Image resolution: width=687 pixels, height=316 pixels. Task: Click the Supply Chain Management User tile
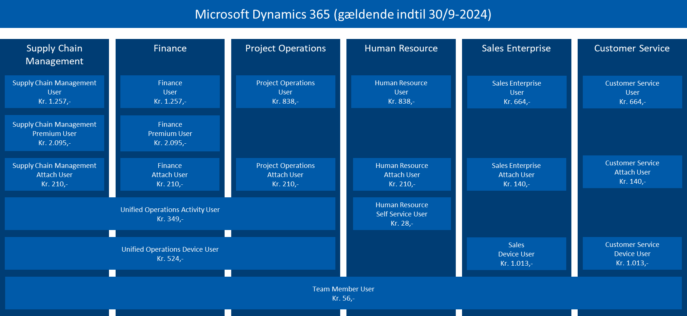click(54, 92)
